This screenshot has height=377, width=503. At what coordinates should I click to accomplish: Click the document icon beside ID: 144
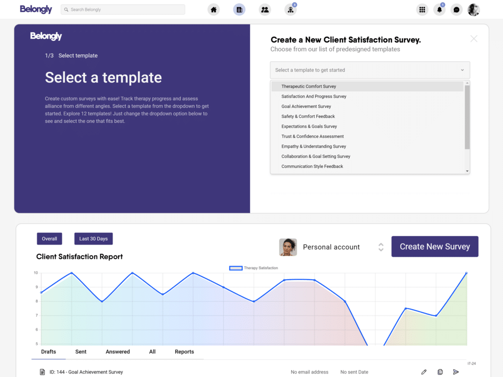[x=42, y=372]
